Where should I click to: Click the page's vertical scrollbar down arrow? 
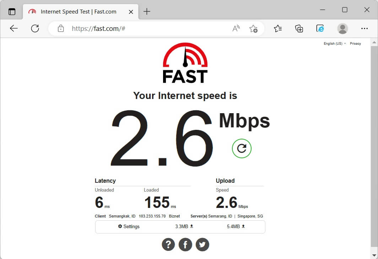374,255
